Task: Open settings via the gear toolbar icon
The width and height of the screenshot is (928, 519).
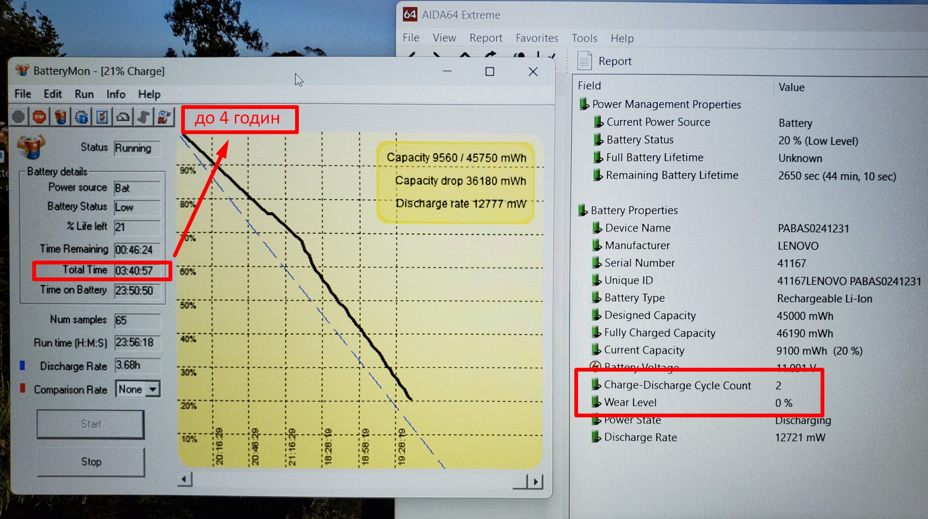Action: tap(82, 117)
